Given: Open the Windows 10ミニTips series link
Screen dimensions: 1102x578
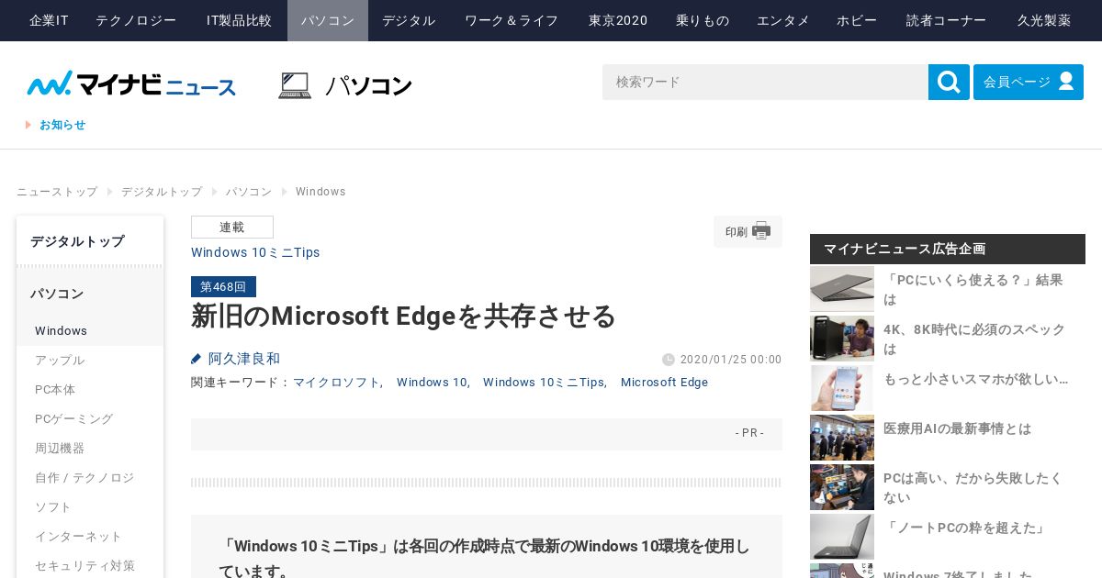Looking at the screenshot, I should click(x=255, y=252).
